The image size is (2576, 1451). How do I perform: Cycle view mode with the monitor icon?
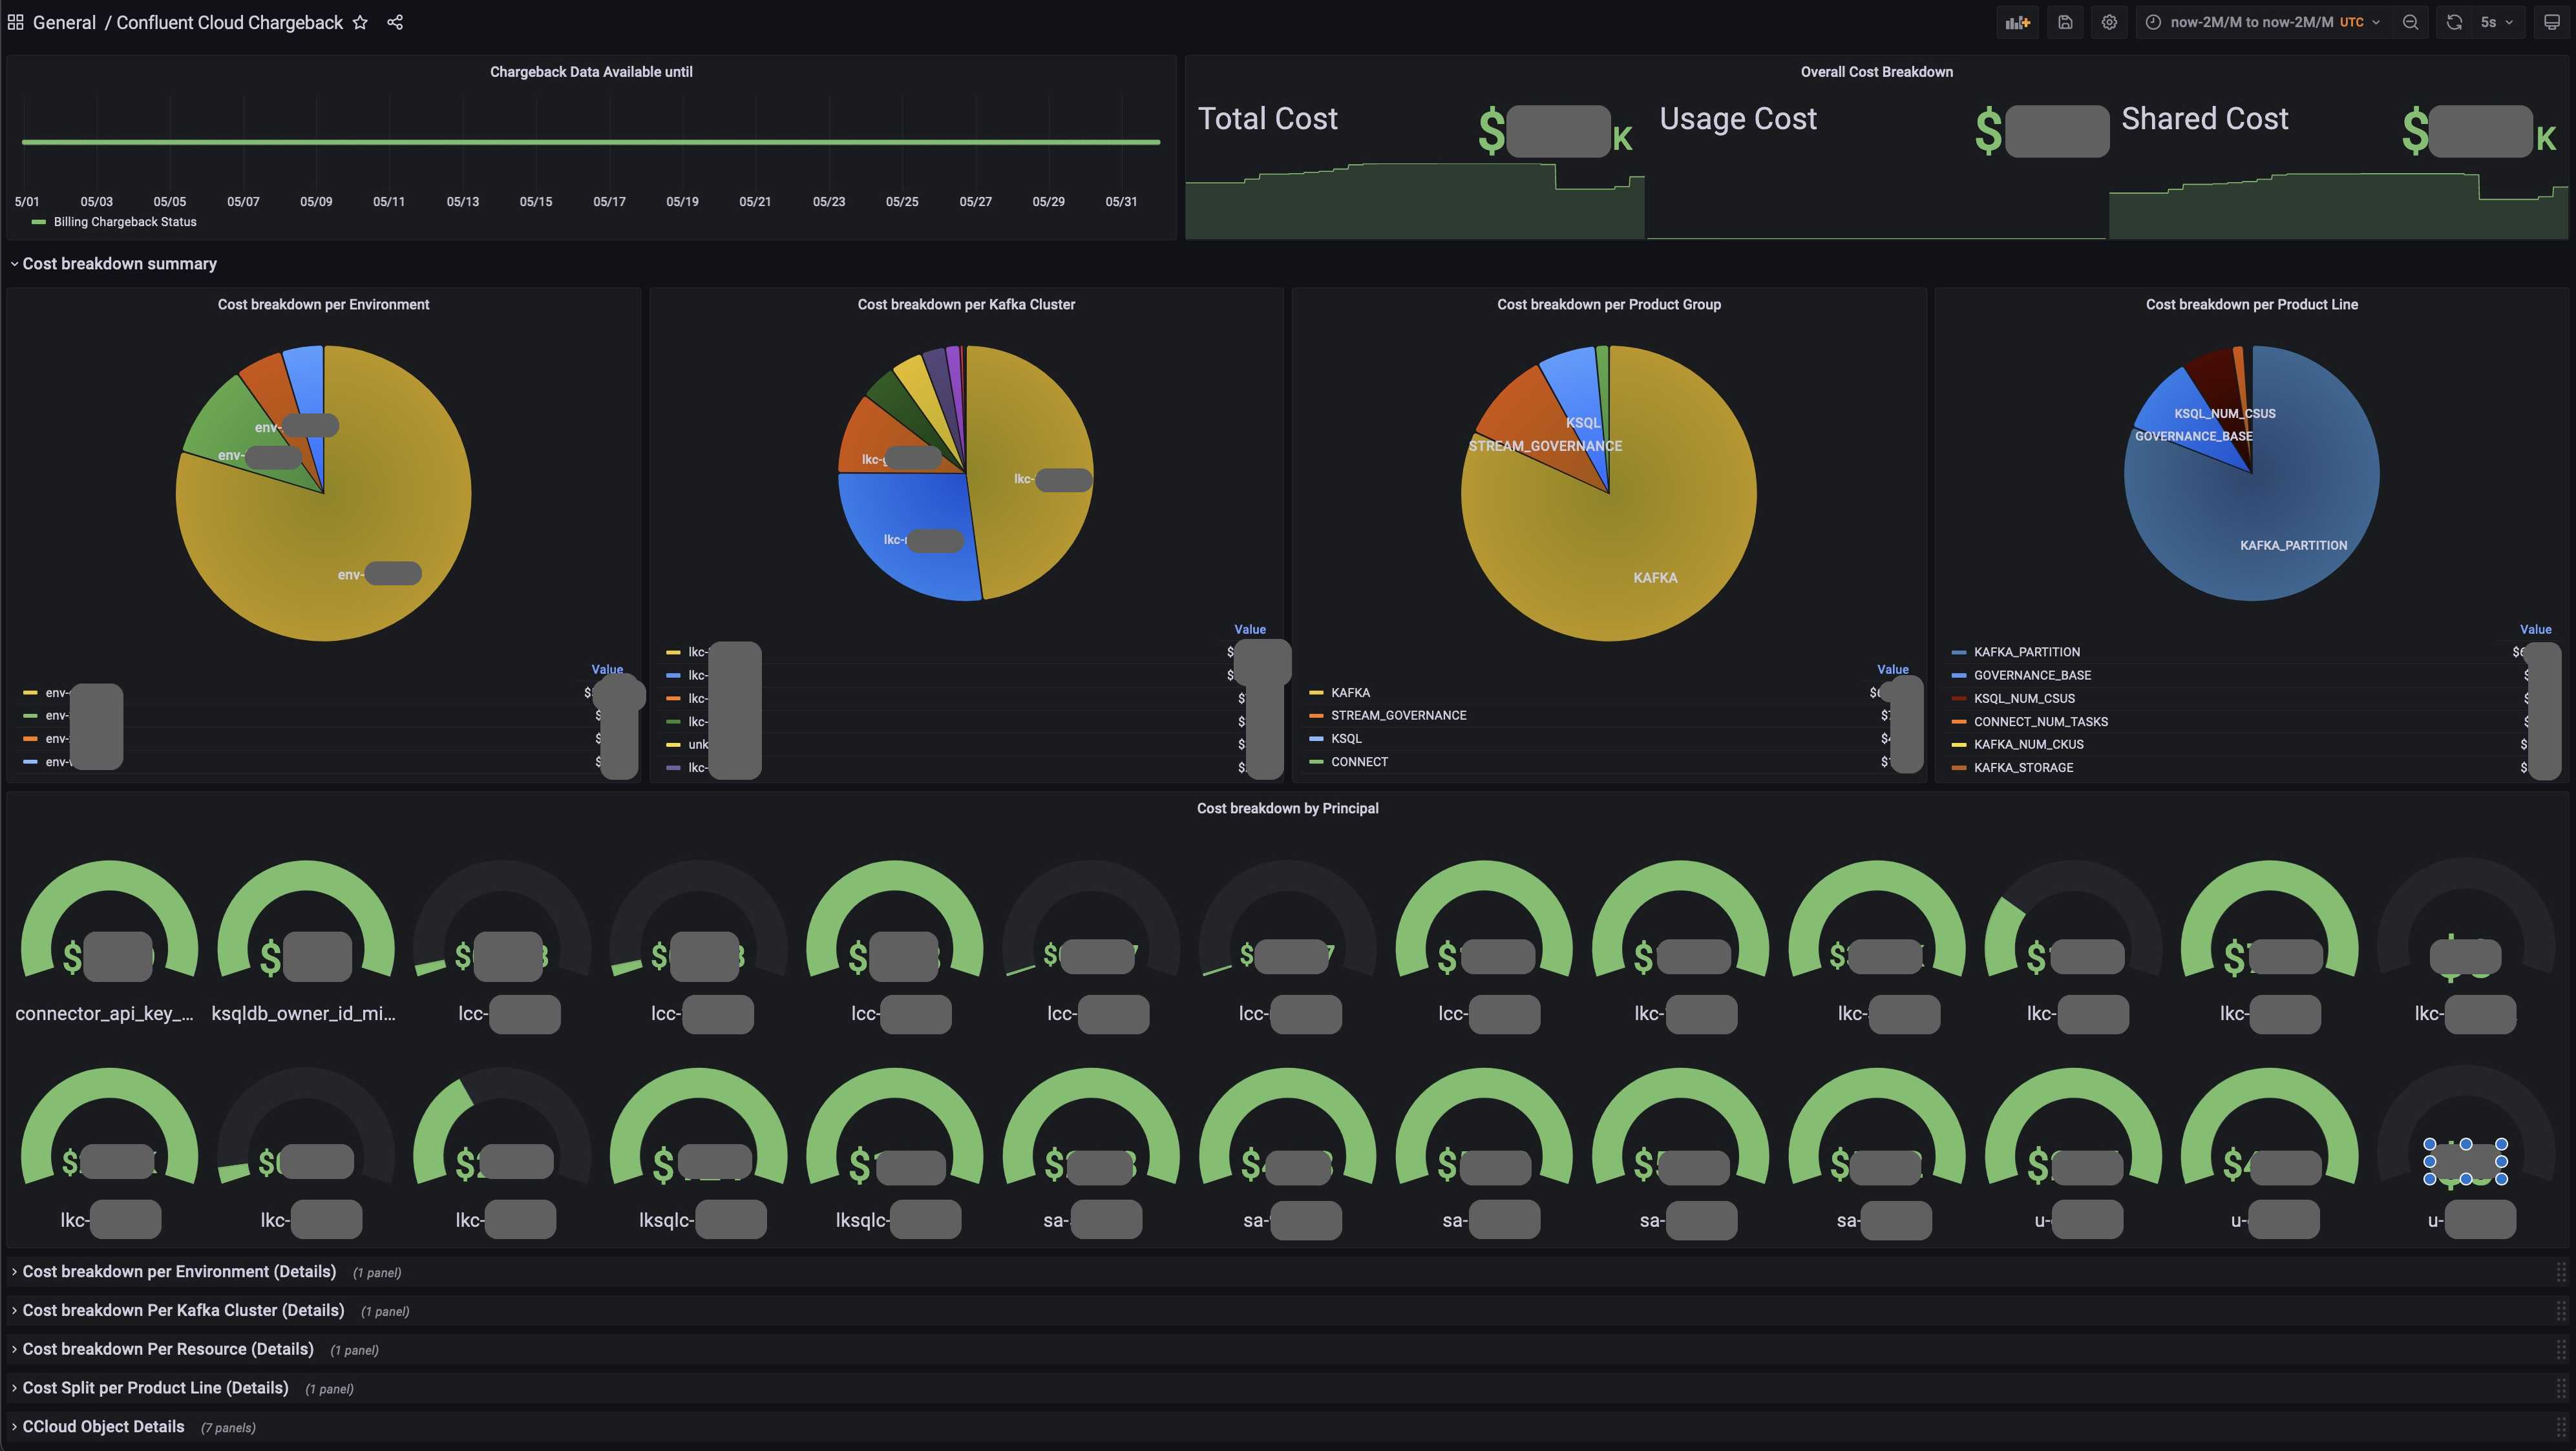(x=2551, y=22)
